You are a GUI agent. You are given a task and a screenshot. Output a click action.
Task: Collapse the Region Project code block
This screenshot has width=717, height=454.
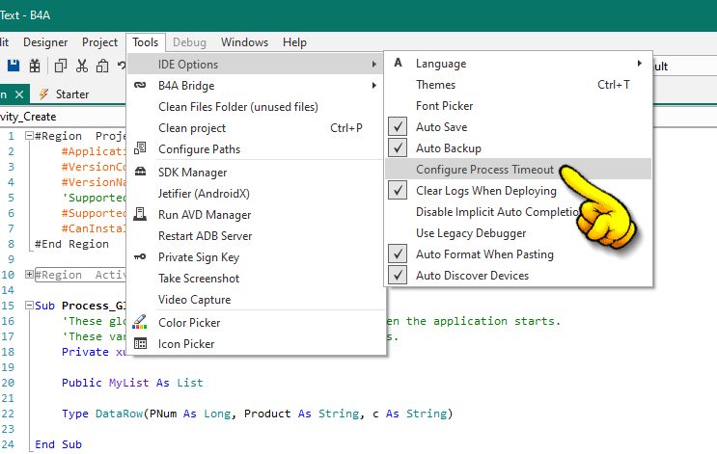pyautogui.click(x=29, y=137)
